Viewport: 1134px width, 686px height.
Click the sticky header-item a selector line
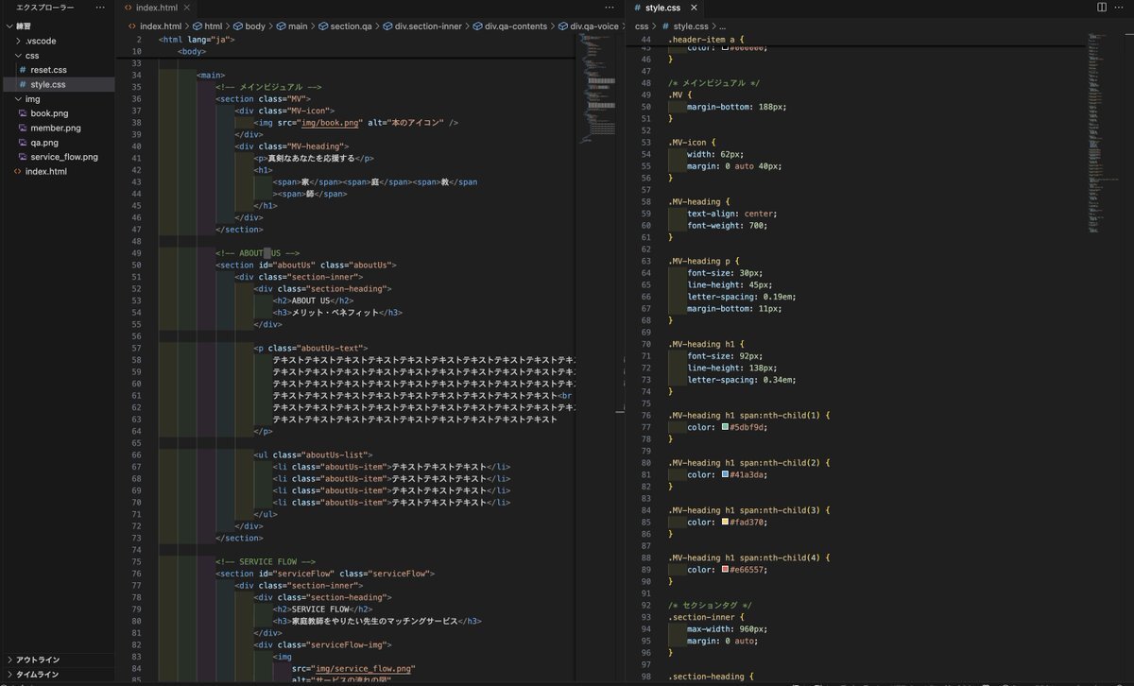click(x=706, y=40)
